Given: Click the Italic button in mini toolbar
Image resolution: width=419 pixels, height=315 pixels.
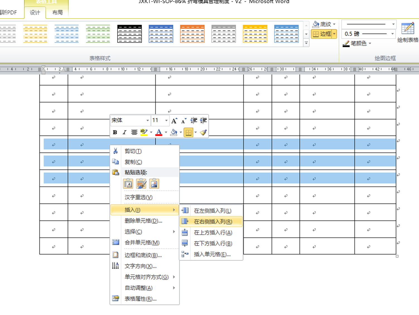Looking at the screenshot, I should click(124, 132).
